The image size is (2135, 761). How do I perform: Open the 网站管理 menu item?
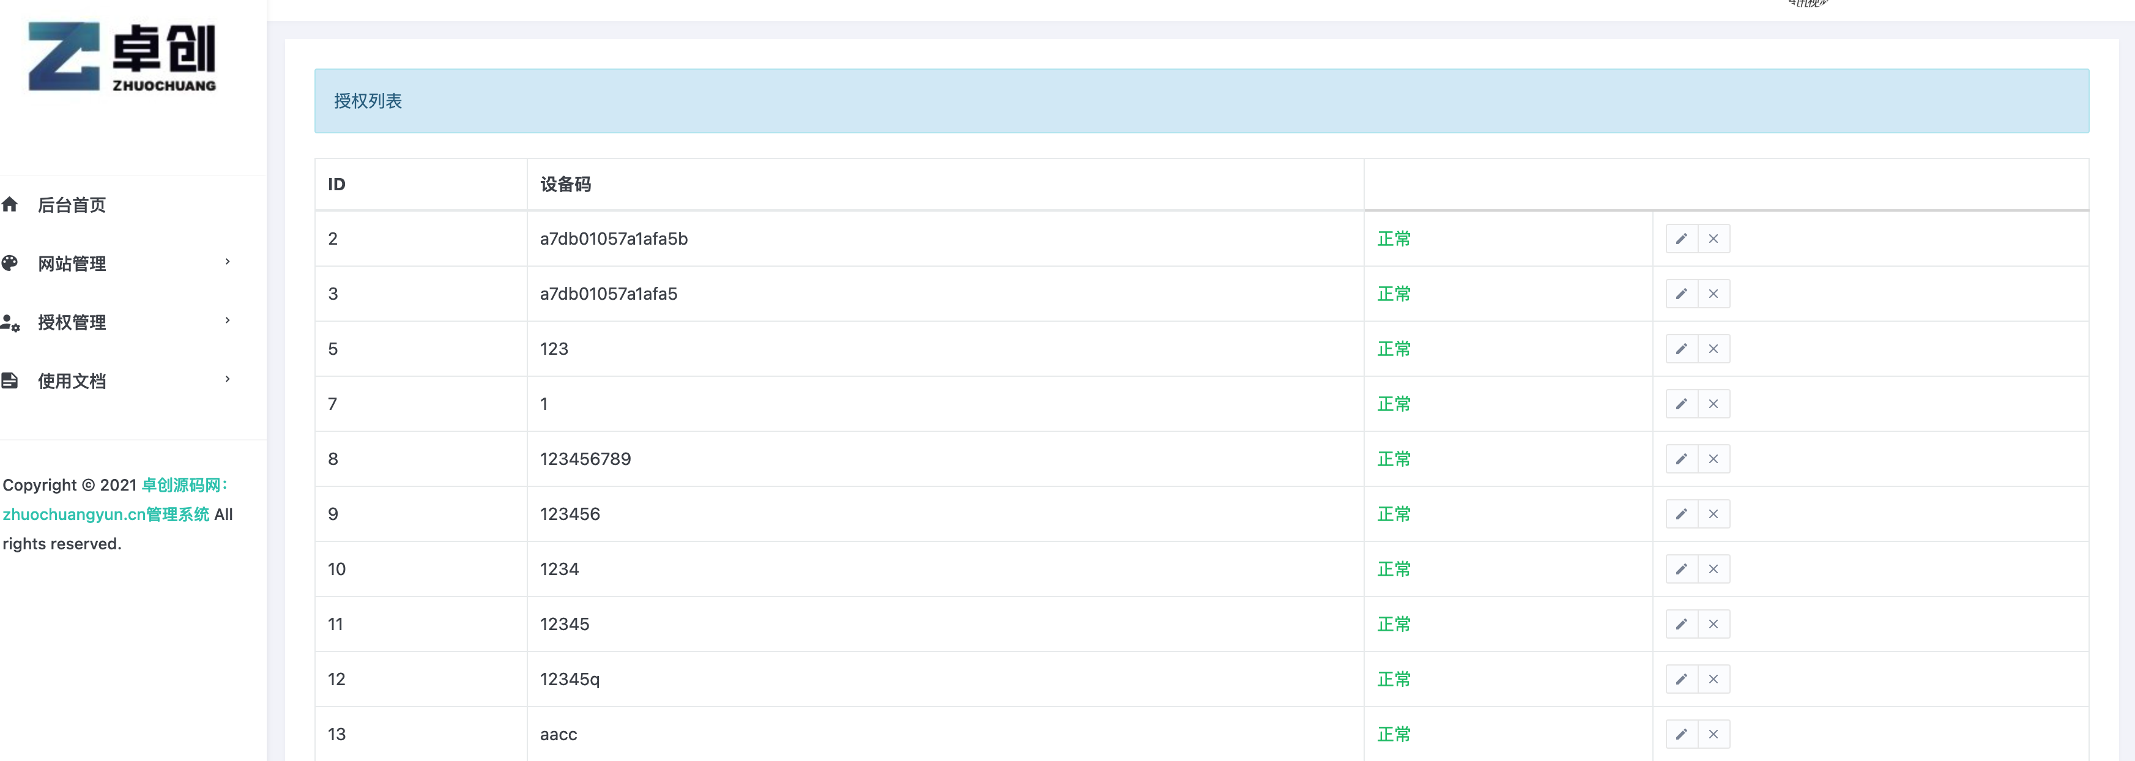click(x=72, y=264)
